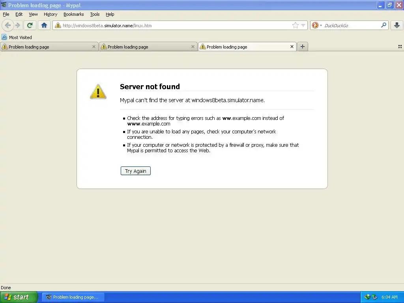Click the "Check the address for typing errors" bullet
This screenshot has height=303, width=404.
click(205, 121)
